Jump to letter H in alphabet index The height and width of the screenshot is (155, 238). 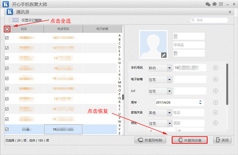(119, 63)
